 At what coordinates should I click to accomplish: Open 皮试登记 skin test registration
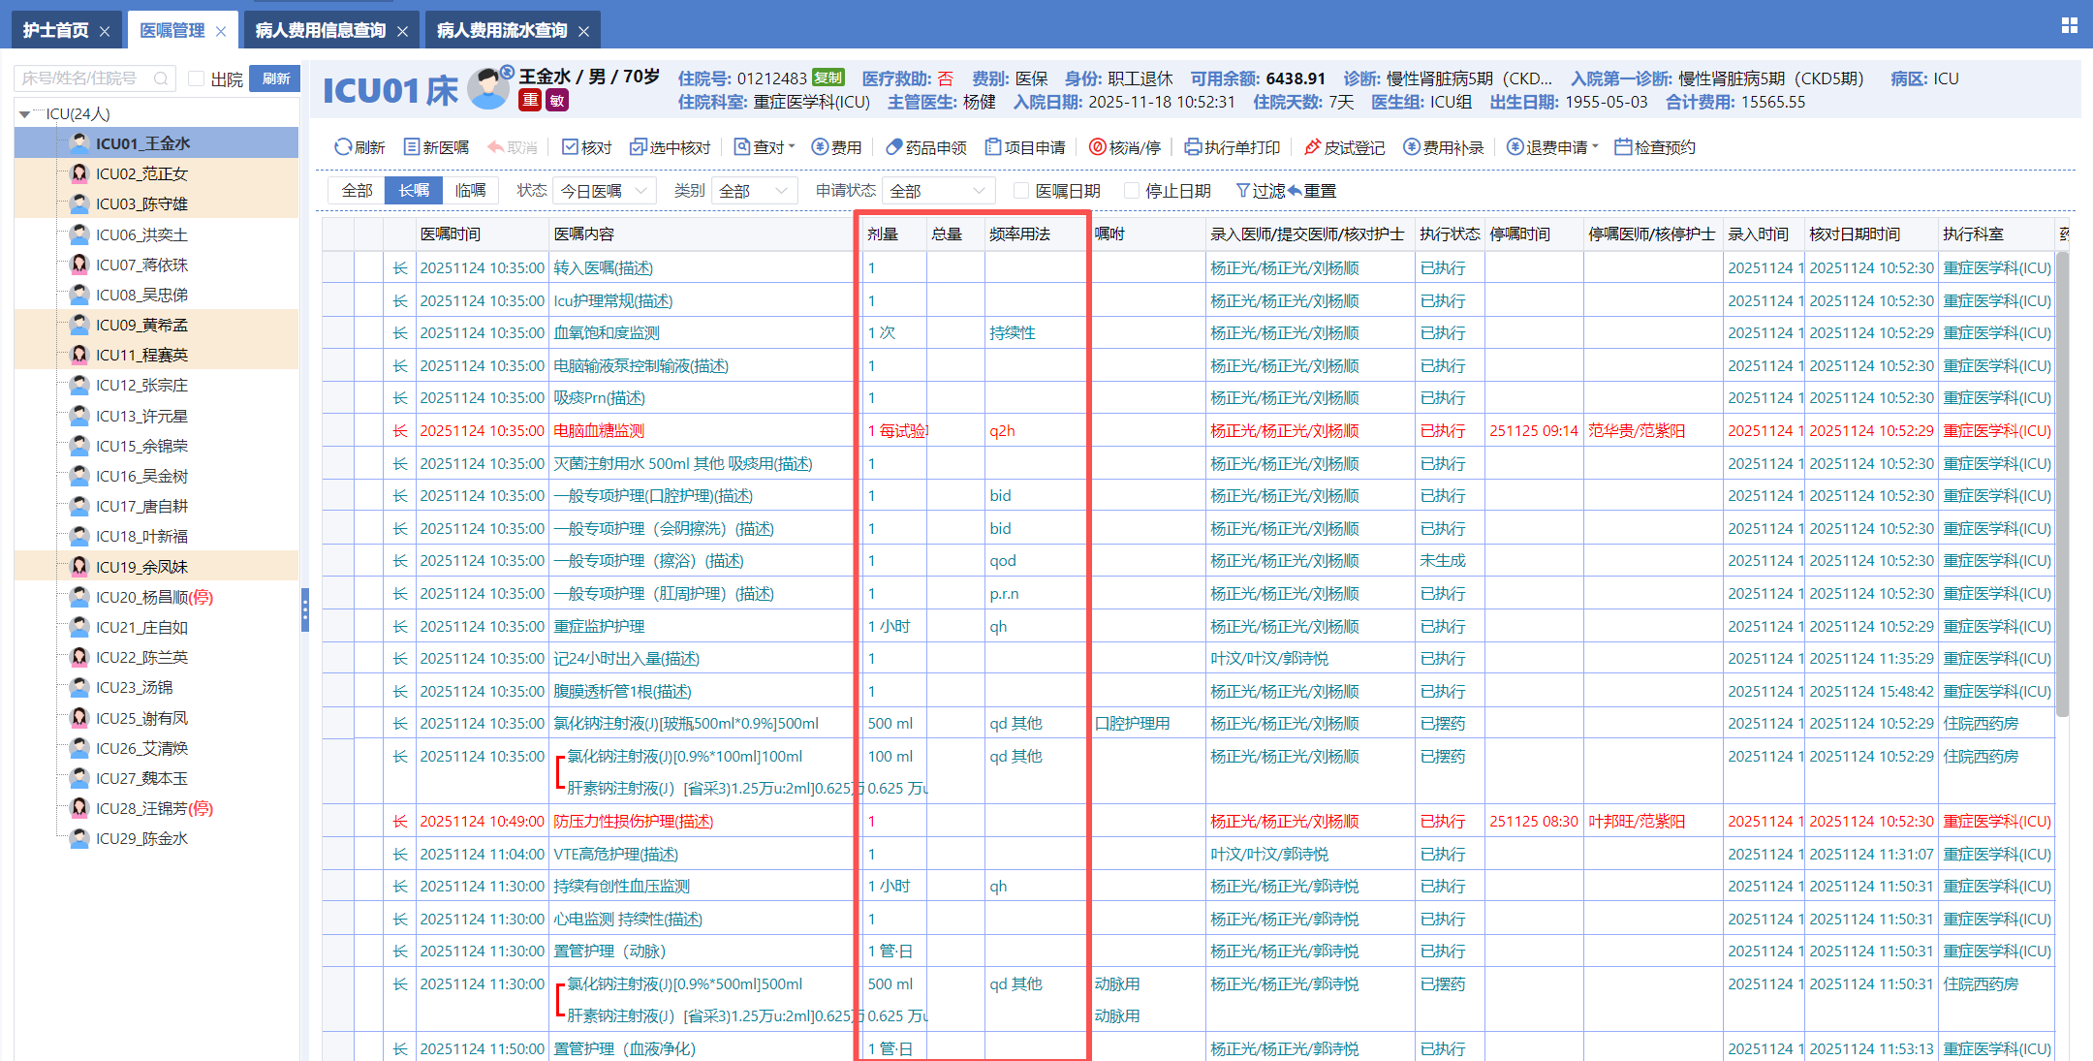pyautogui.click(x=1313, y=147)
